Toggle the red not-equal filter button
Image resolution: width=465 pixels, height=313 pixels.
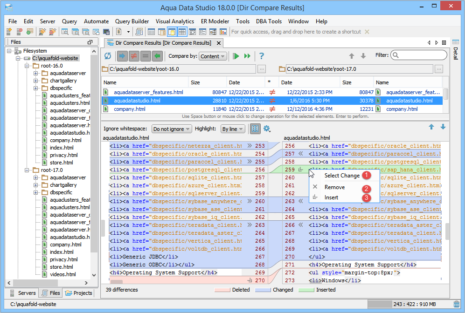134,56
